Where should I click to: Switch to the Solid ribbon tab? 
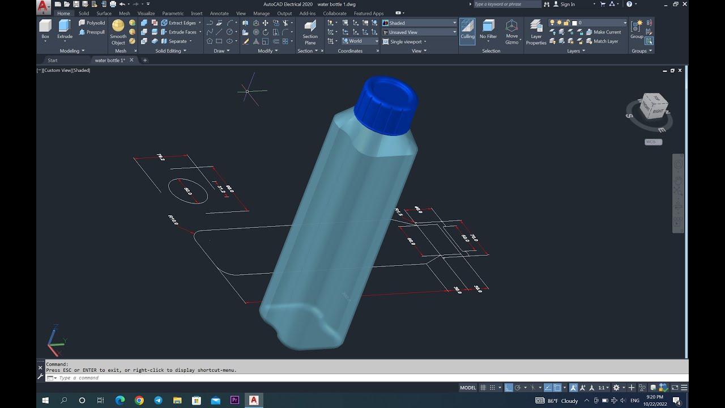click(84, 13)
